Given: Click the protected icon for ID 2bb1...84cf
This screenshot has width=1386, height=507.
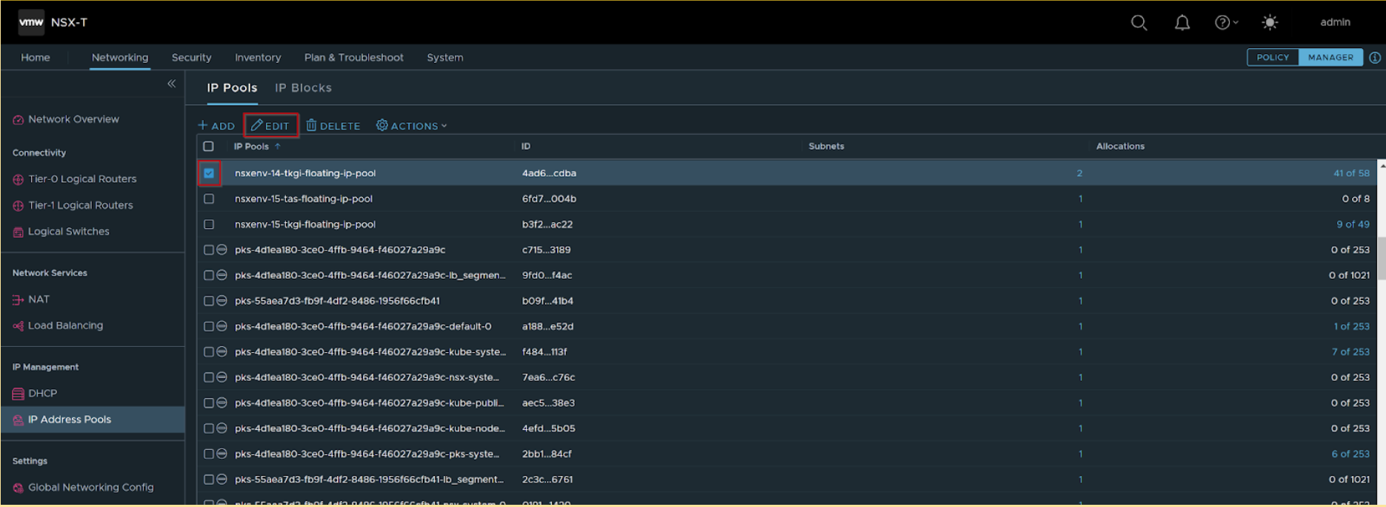Looking at the screenshot, I should pos(221,454).
